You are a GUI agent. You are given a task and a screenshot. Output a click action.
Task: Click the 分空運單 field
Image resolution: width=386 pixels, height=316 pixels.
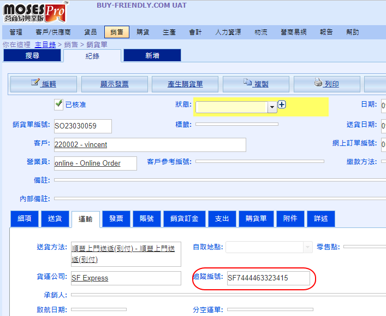[x=270, y=309]
